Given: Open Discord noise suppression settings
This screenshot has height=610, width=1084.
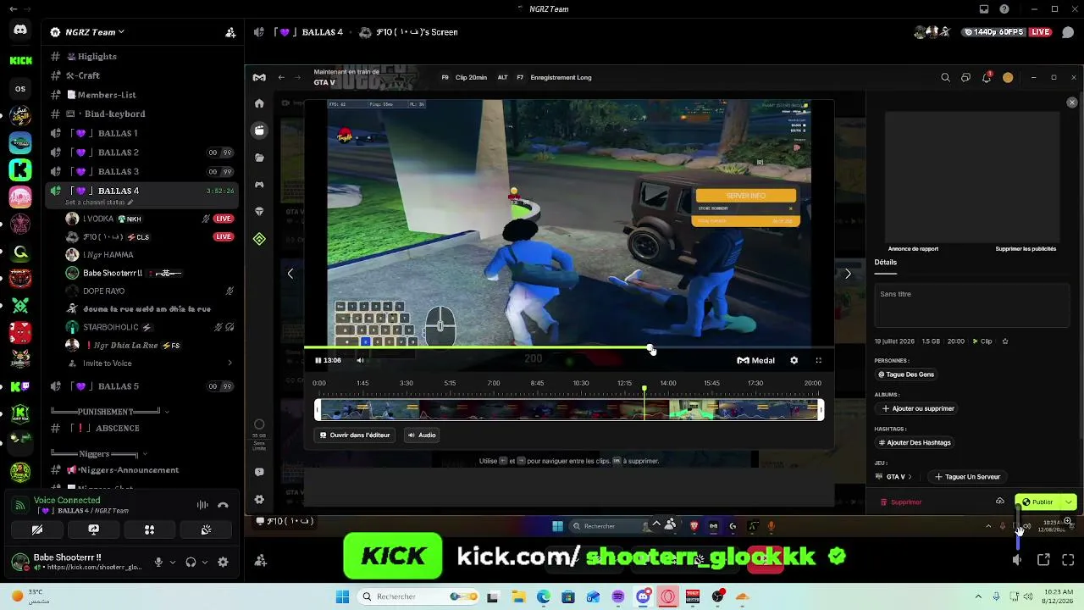Looking at the screenshot, I should coord(202,506).
